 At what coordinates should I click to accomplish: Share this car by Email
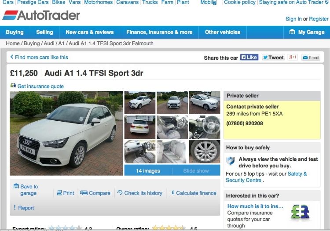pyautogui.click(x=311, y=58)
